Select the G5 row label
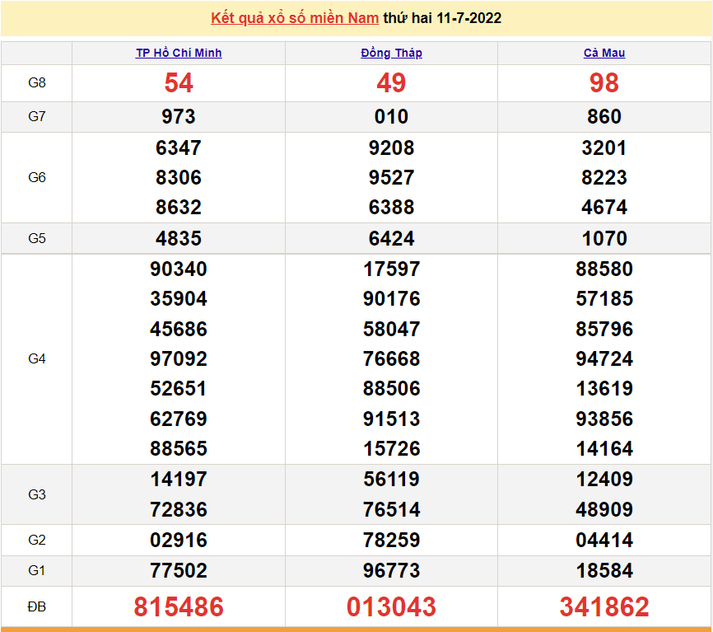This screenshot has width=713, height=632. [36, 238]
